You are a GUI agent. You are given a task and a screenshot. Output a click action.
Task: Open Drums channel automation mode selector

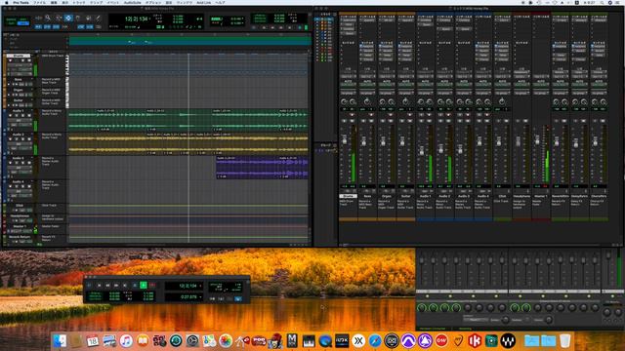348,85
